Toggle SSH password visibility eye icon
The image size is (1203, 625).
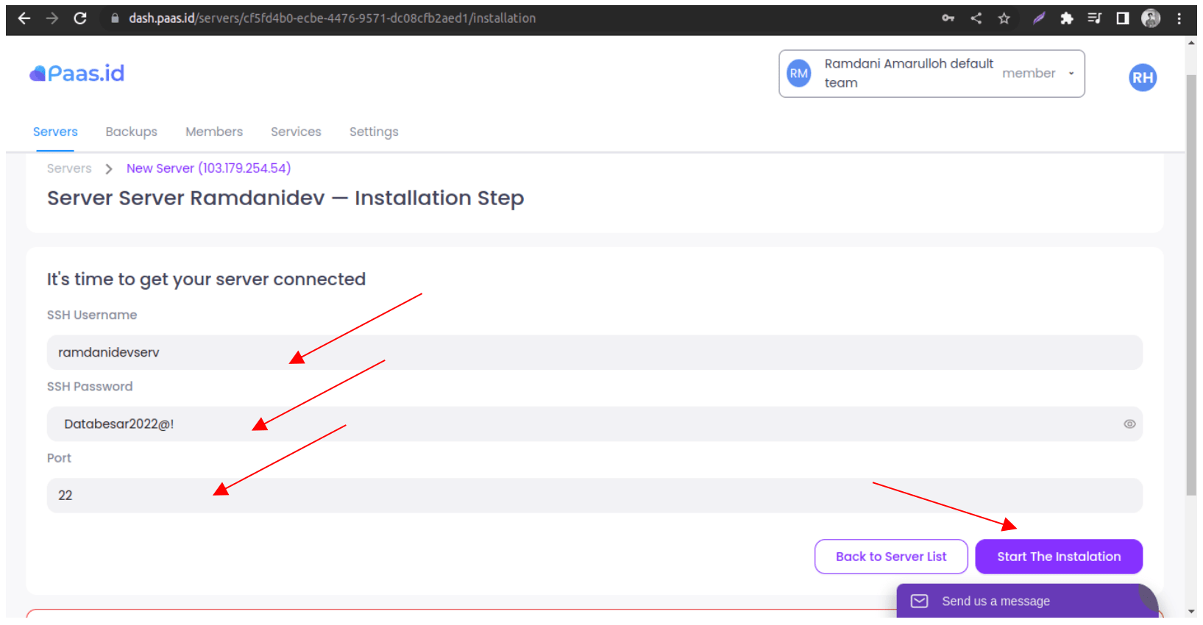pyautogui.click(x=1129, y=424)
